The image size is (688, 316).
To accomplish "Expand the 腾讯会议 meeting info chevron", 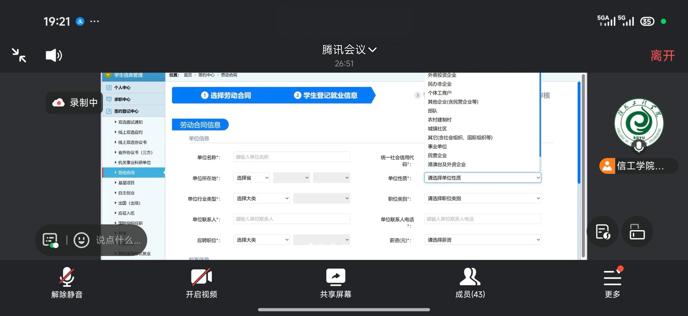I will (x=372, y=50).
